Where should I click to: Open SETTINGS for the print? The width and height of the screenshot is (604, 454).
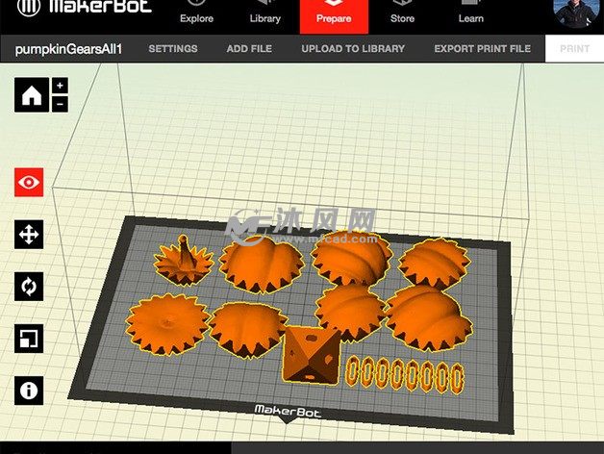[x=173, y=48]
